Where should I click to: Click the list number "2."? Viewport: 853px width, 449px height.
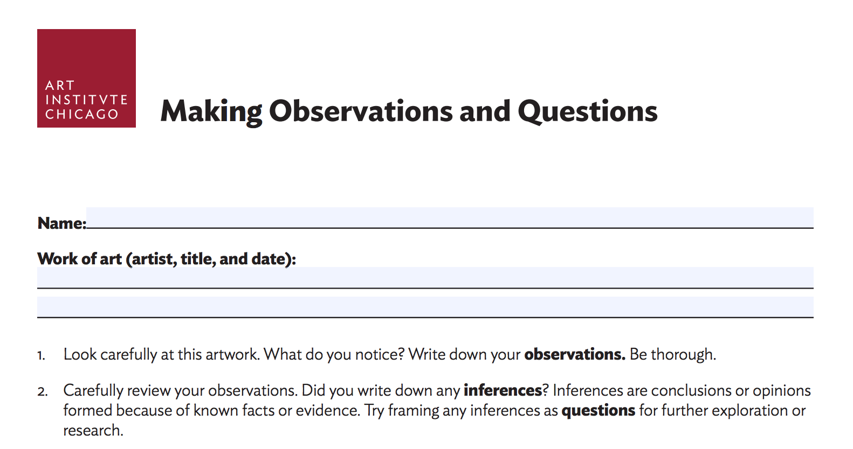coord(43,391)
